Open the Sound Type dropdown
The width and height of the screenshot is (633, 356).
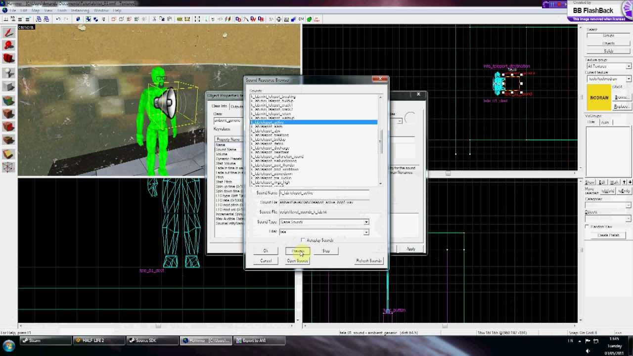(x=366, y=222)
